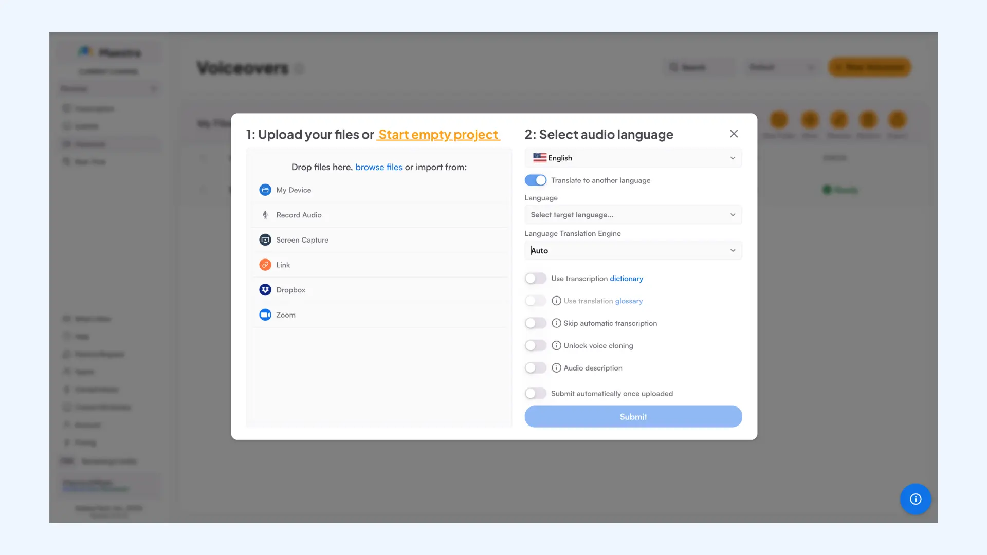This screenshot has height=555, width=987.
Task: View info about Unlock voice cloning
Action: click(x=556, y=345)
